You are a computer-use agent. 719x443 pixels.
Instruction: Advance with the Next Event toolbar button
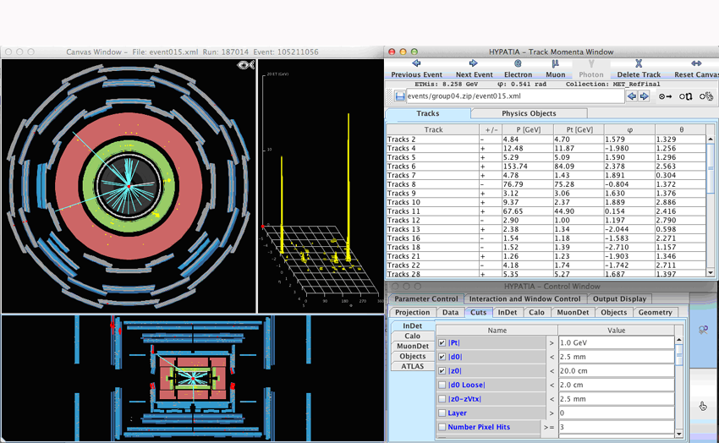click(x=474, y=68)
